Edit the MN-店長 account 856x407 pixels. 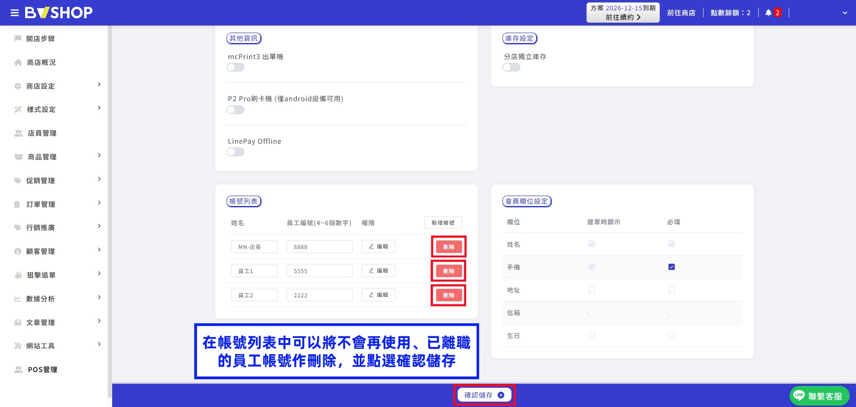379,247
